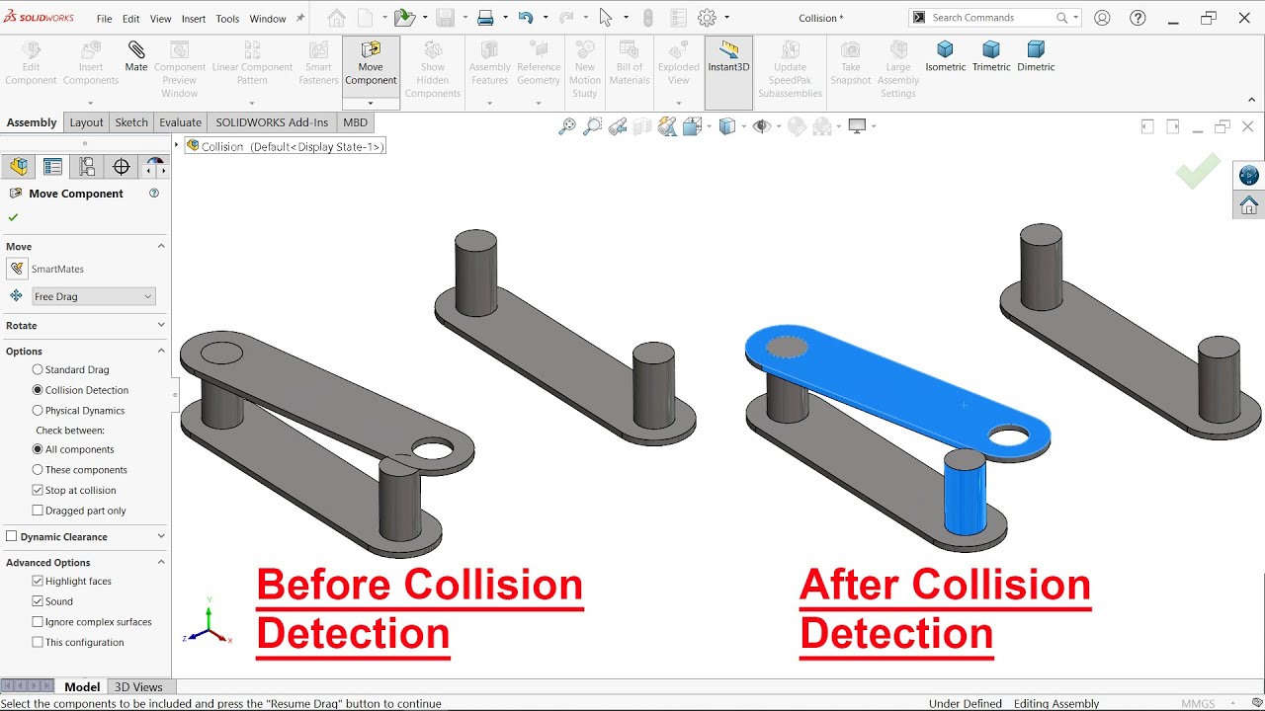Click the MMGS unit system in status bar

click(x=1198, y=704)
